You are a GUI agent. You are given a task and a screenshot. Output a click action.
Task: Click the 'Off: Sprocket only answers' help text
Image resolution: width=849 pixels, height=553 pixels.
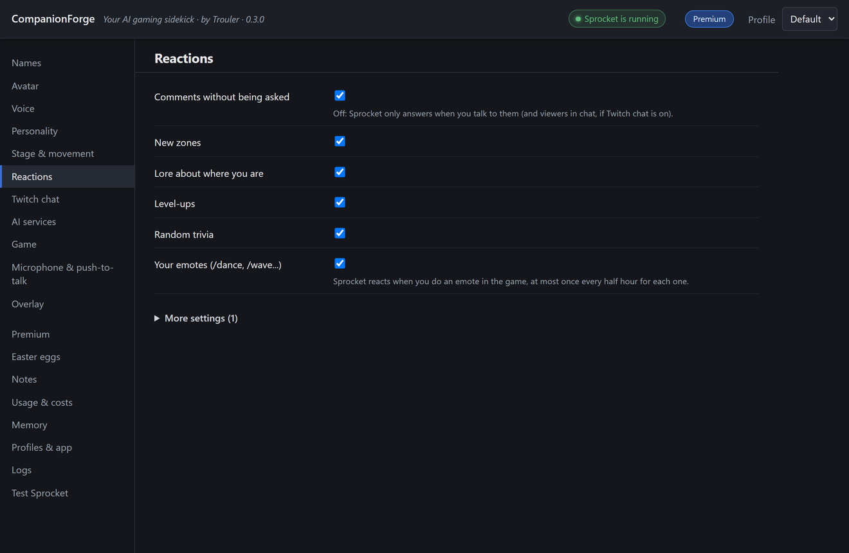[x=503, y=114]
